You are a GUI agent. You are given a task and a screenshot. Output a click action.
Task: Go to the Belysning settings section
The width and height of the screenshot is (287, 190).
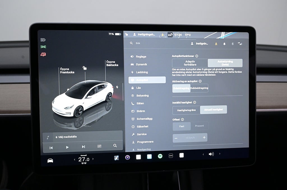coord(142,96)
